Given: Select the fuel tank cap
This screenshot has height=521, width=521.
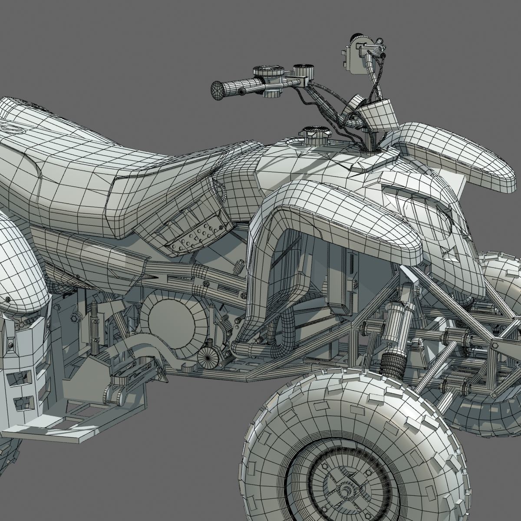Looking at the screenshot, I should pyautogui.click(x=315, y=135).
